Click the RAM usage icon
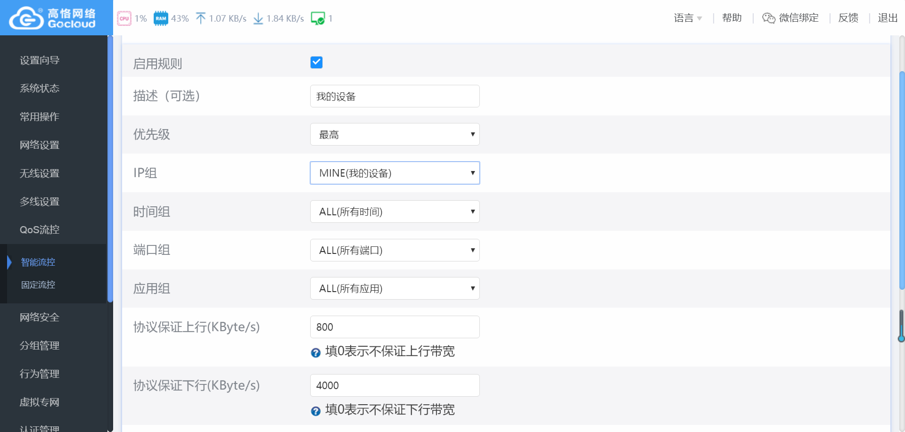 point(161,18)
